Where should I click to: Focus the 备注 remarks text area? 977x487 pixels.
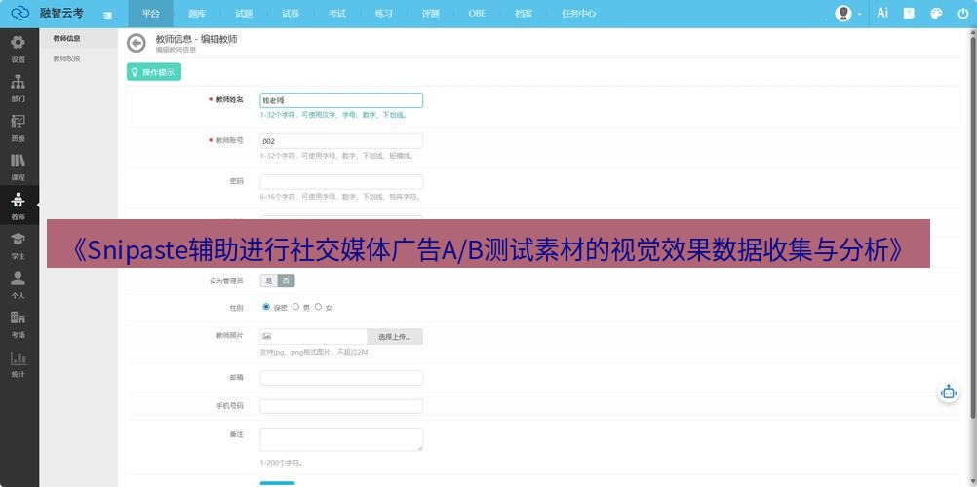tap(341, 439)
